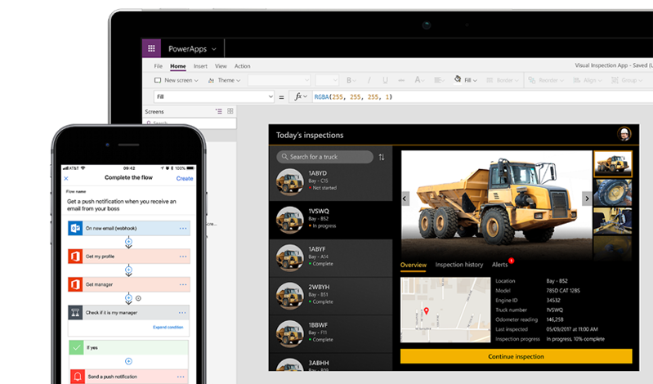Screen dimensions: 653x384
Task: Toggle Underline formatting in ribbon
Action: (x=385, y=80)
